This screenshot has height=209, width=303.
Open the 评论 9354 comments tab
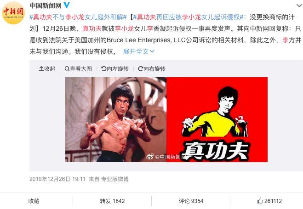point(191,201)
